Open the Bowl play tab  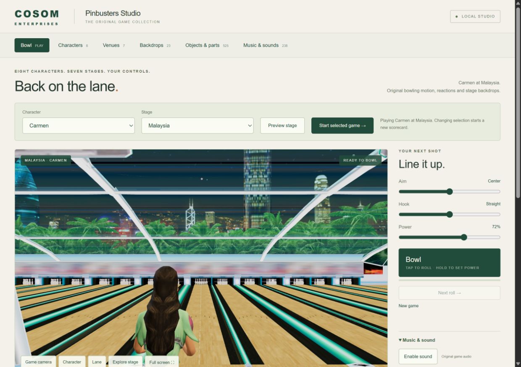[x=32, y=45]
